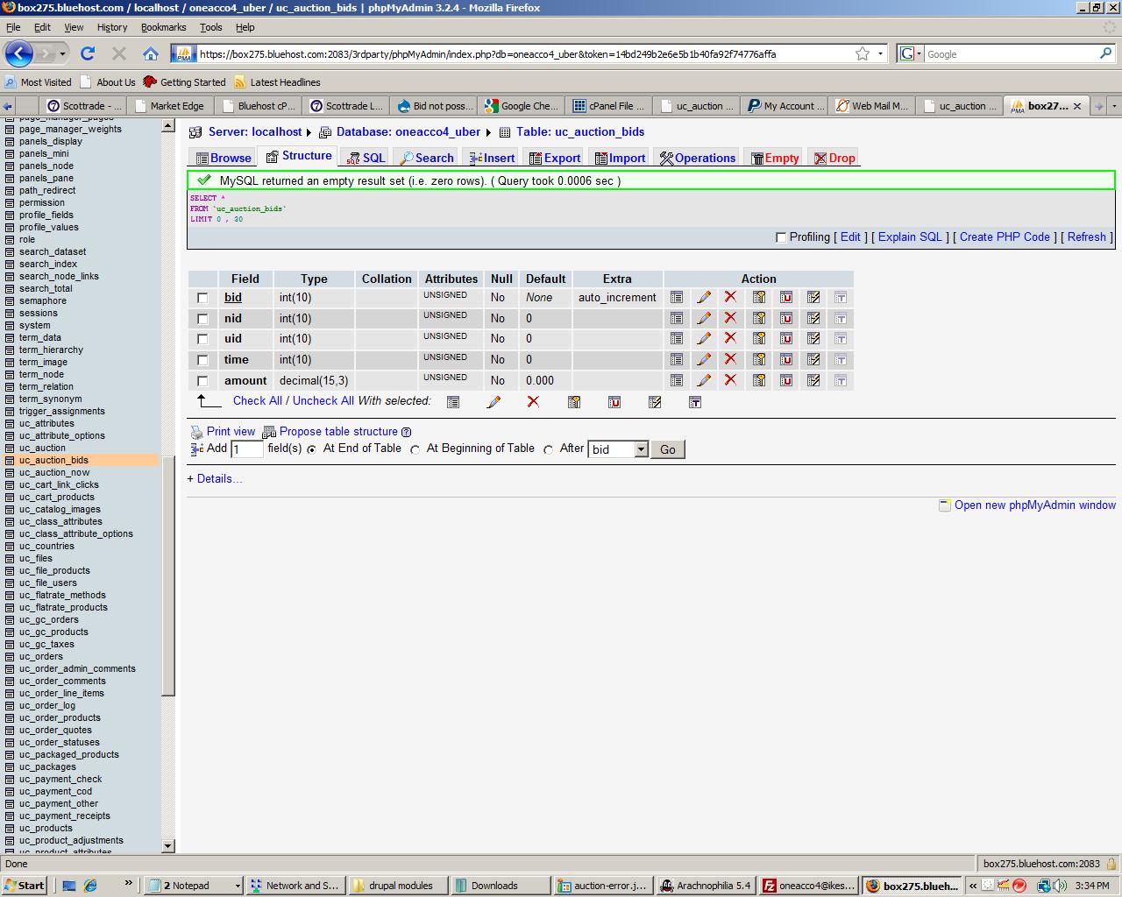The image size is (1122, 897).
Task: Open the Bookmarks menu
Action: click(x=163, y=27)
